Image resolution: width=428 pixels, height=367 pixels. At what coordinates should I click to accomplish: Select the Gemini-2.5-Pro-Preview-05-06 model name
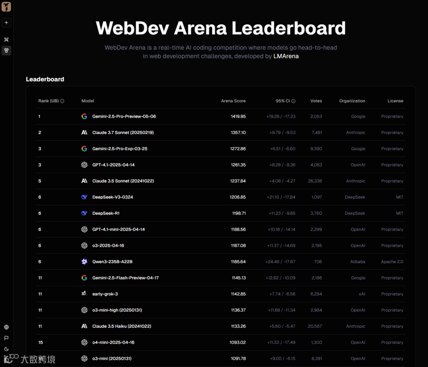tap(124, 117)
